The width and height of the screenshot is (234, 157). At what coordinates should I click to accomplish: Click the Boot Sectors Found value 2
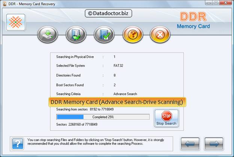[x=114, y=85]
